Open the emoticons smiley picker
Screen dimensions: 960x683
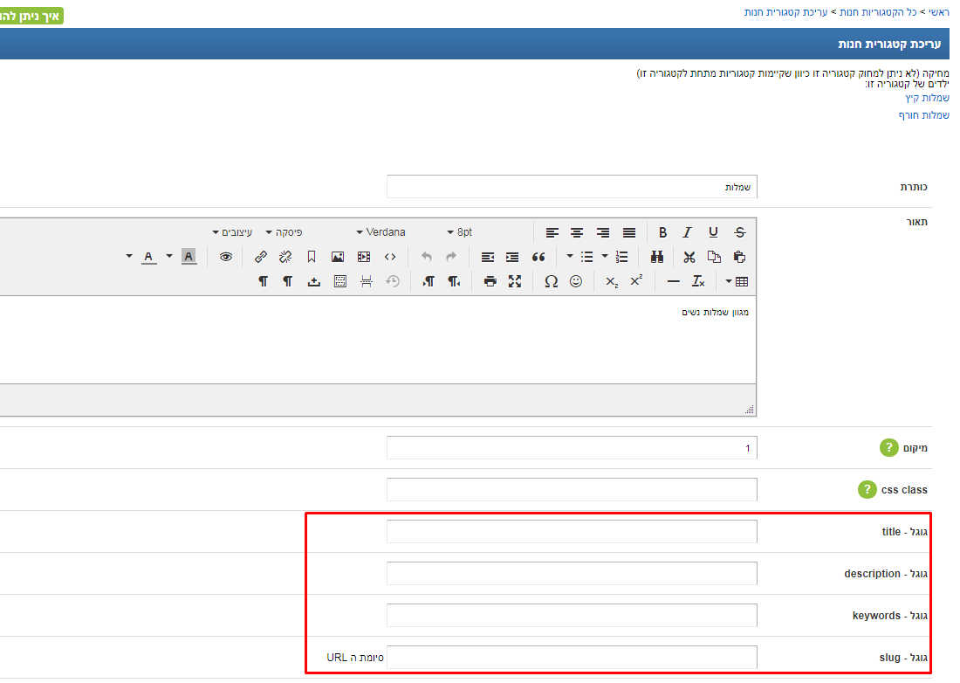tap(576, 281)
